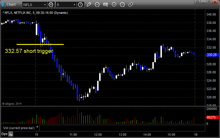The image size is (220, 138).
Task: Click the 340.00 price axis label
Action: 211,14
